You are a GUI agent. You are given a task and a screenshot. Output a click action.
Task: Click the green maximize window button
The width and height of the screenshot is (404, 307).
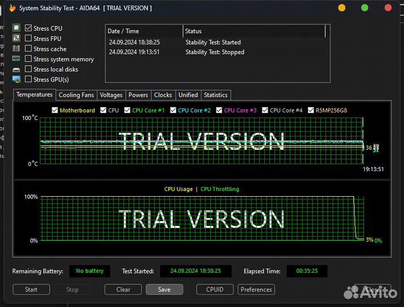tap(365, 8)
